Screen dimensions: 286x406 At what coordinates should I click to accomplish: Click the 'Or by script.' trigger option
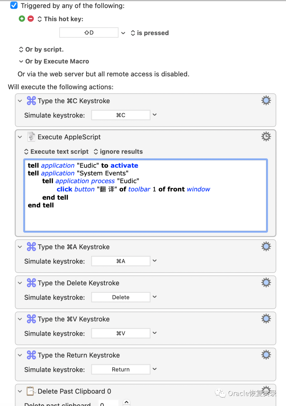point(41,50)
